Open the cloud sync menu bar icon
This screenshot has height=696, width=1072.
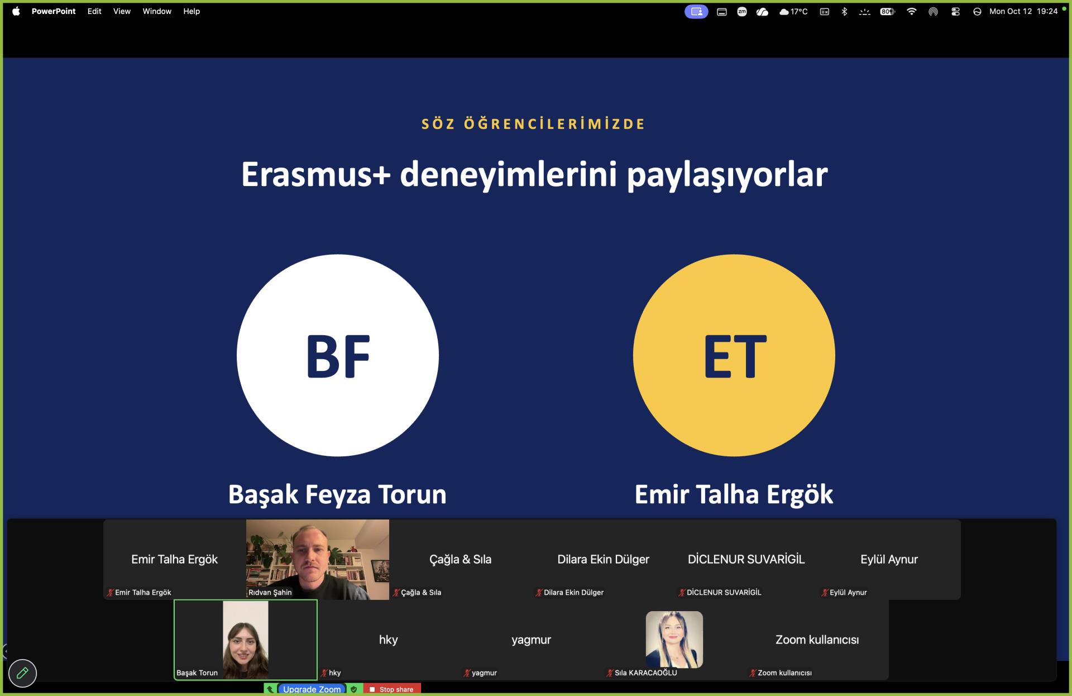[x=762, y=11]
